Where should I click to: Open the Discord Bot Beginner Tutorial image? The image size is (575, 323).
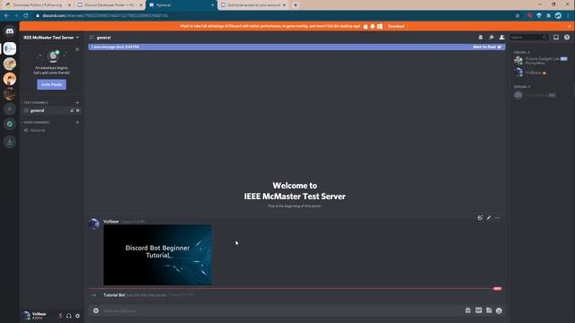tap(157, 255)
